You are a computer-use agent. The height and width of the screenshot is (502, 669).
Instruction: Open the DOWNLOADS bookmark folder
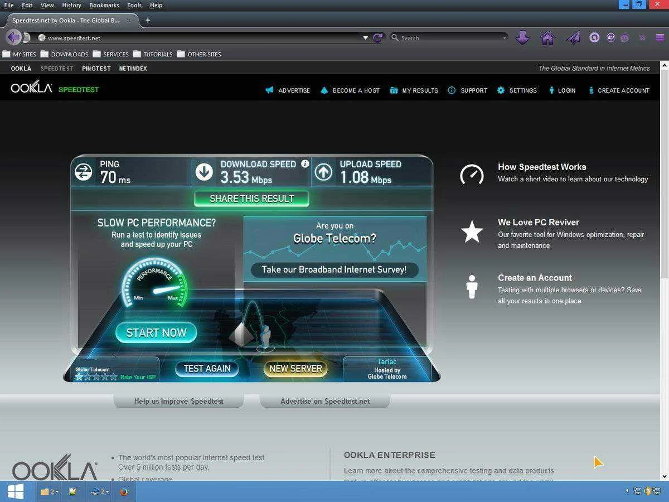point(65,54)
